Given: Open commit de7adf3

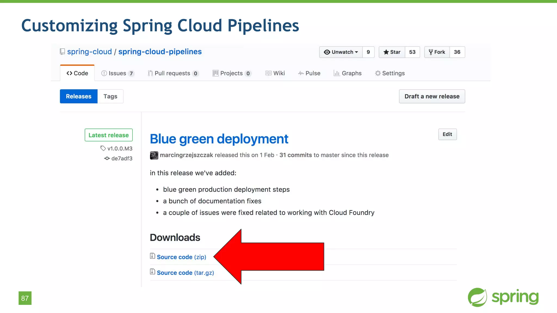Looking at the screenshot, I should click(122, 158).
